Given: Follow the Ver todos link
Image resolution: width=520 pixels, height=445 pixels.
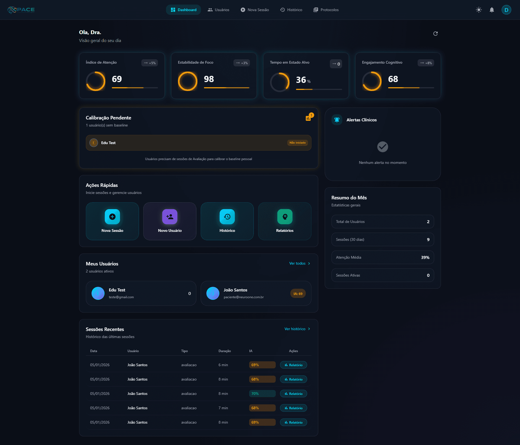Looking at the screenshot, I should click(300, 263).
